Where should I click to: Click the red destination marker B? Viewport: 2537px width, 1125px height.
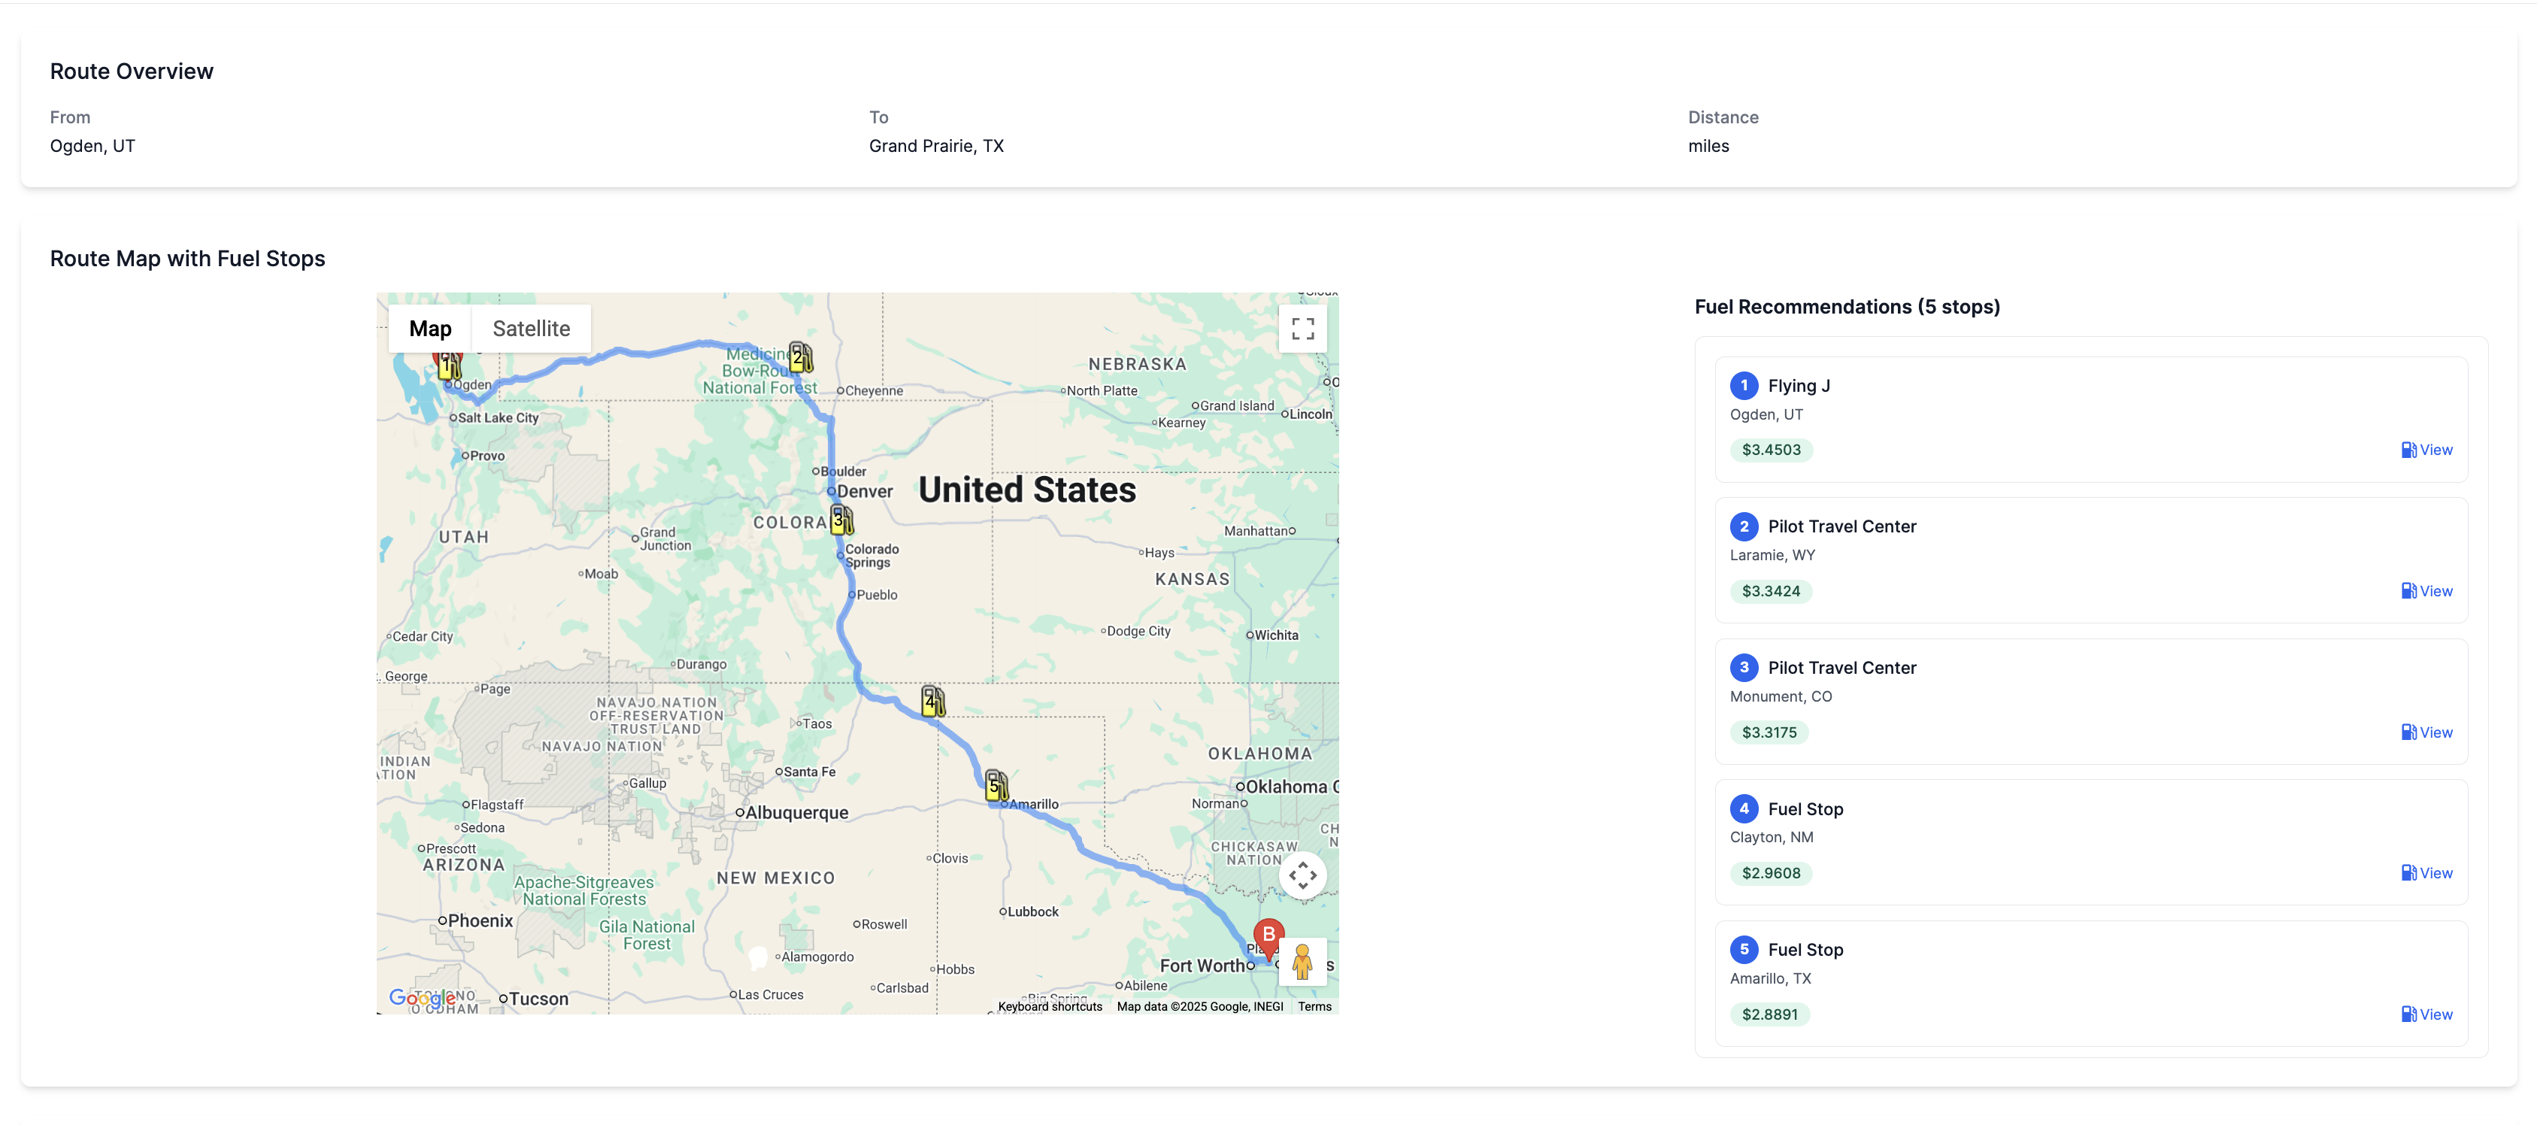pyautogui.click(x=1268, y=939)
